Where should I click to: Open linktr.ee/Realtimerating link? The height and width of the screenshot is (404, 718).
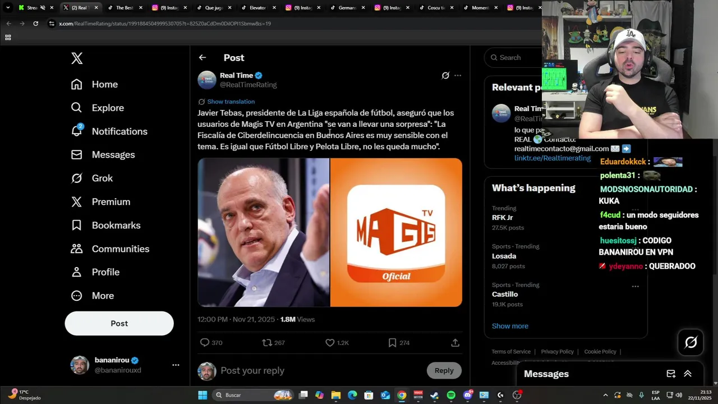coord(553,158)
